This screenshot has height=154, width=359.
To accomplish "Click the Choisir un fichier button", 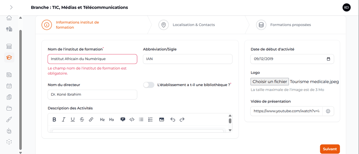I will tap(270, 82).
